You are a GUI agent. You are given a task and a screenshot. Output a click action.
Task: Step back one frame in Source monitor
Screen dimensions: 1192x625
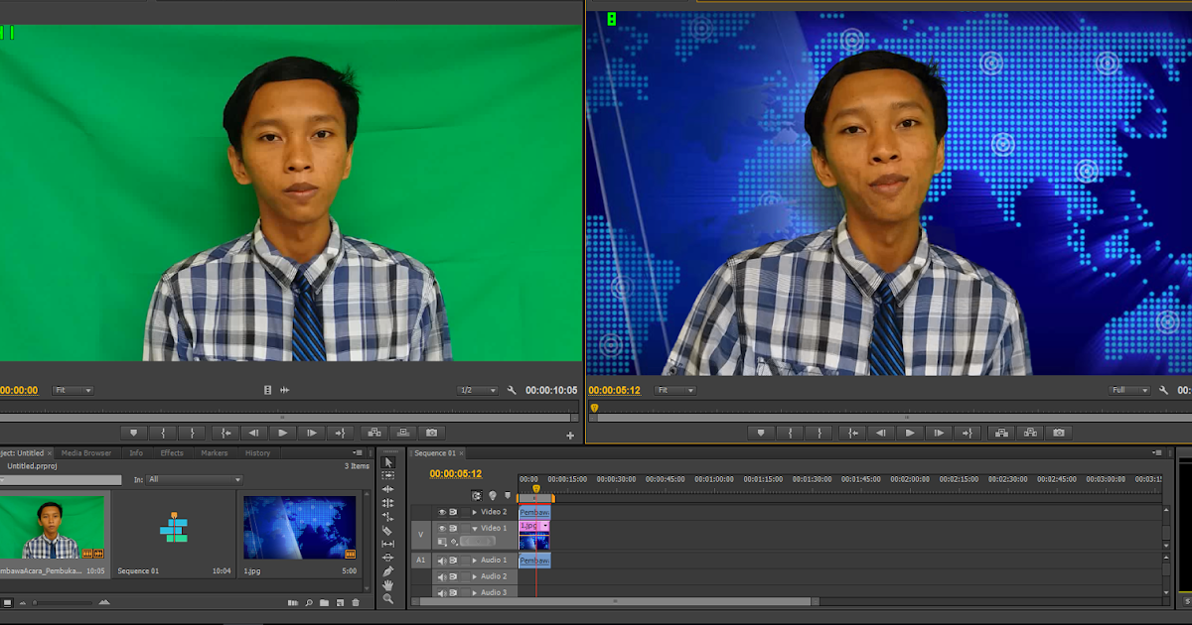(254, 433)
